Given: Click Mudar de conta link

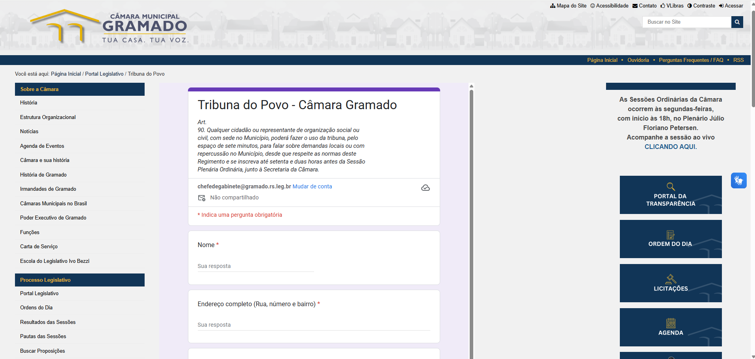Looking at the screenshot, I should (x=312, y=186).
